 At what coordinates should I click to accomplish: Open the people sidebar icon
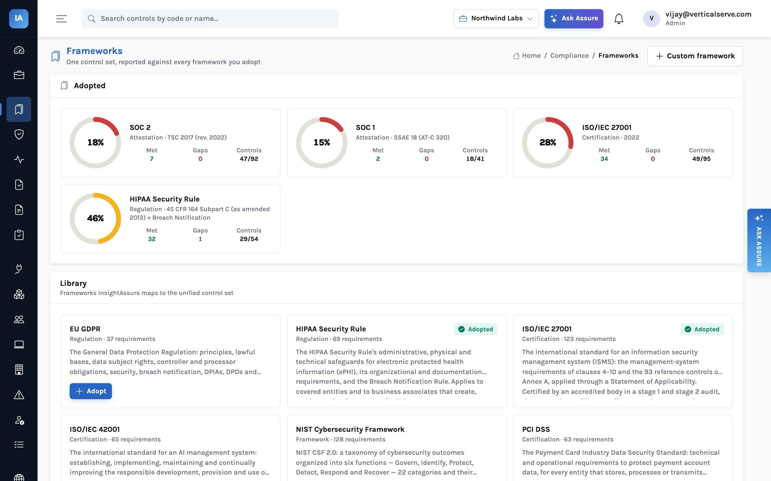click(x=19, y=319)
